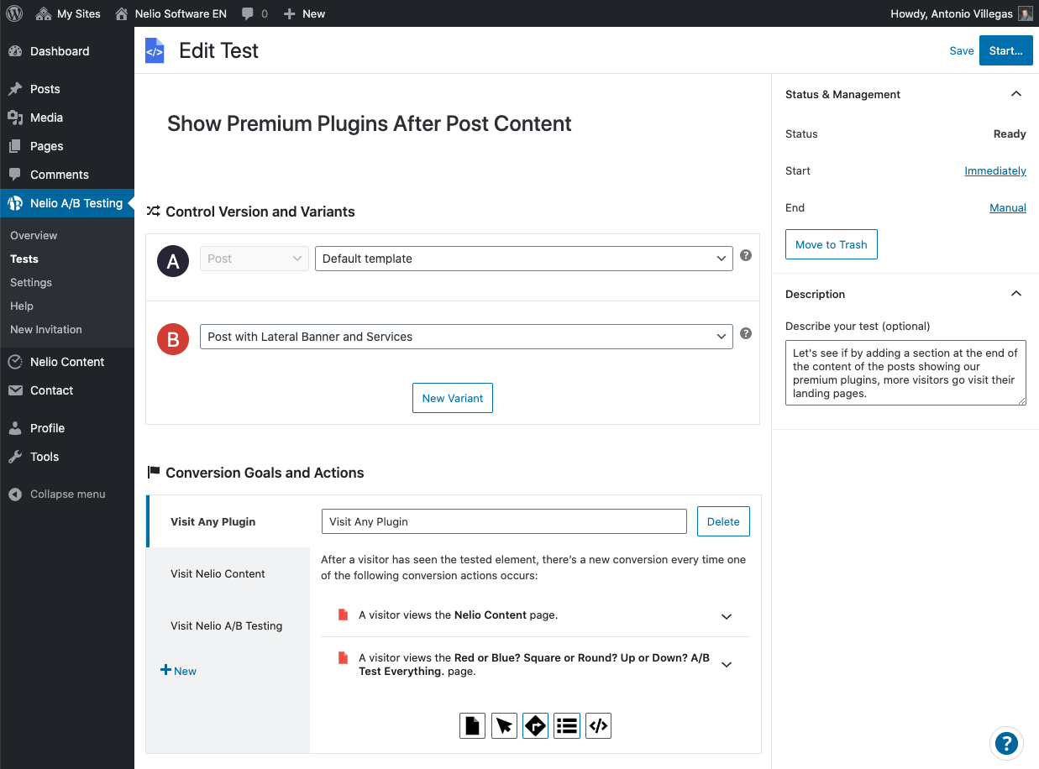This screenshot has height=769, width=1039.
Task: Add click conversion action cursor icon
Action: point(504,725)
